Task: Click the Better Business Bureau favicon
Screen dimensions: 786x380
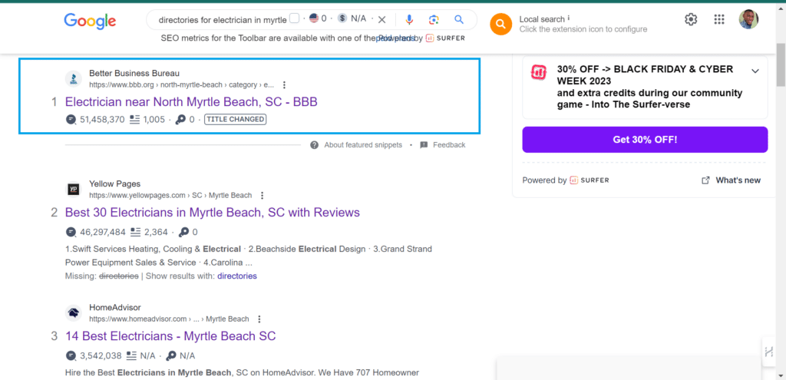Action: [x=73, y=79]
